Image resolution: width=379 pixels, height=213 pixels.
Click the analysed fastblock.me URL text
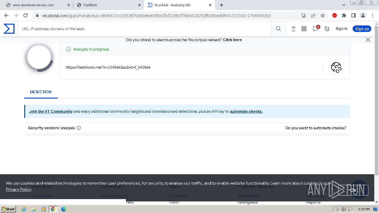pyautogui.click(x=108, y=67)
